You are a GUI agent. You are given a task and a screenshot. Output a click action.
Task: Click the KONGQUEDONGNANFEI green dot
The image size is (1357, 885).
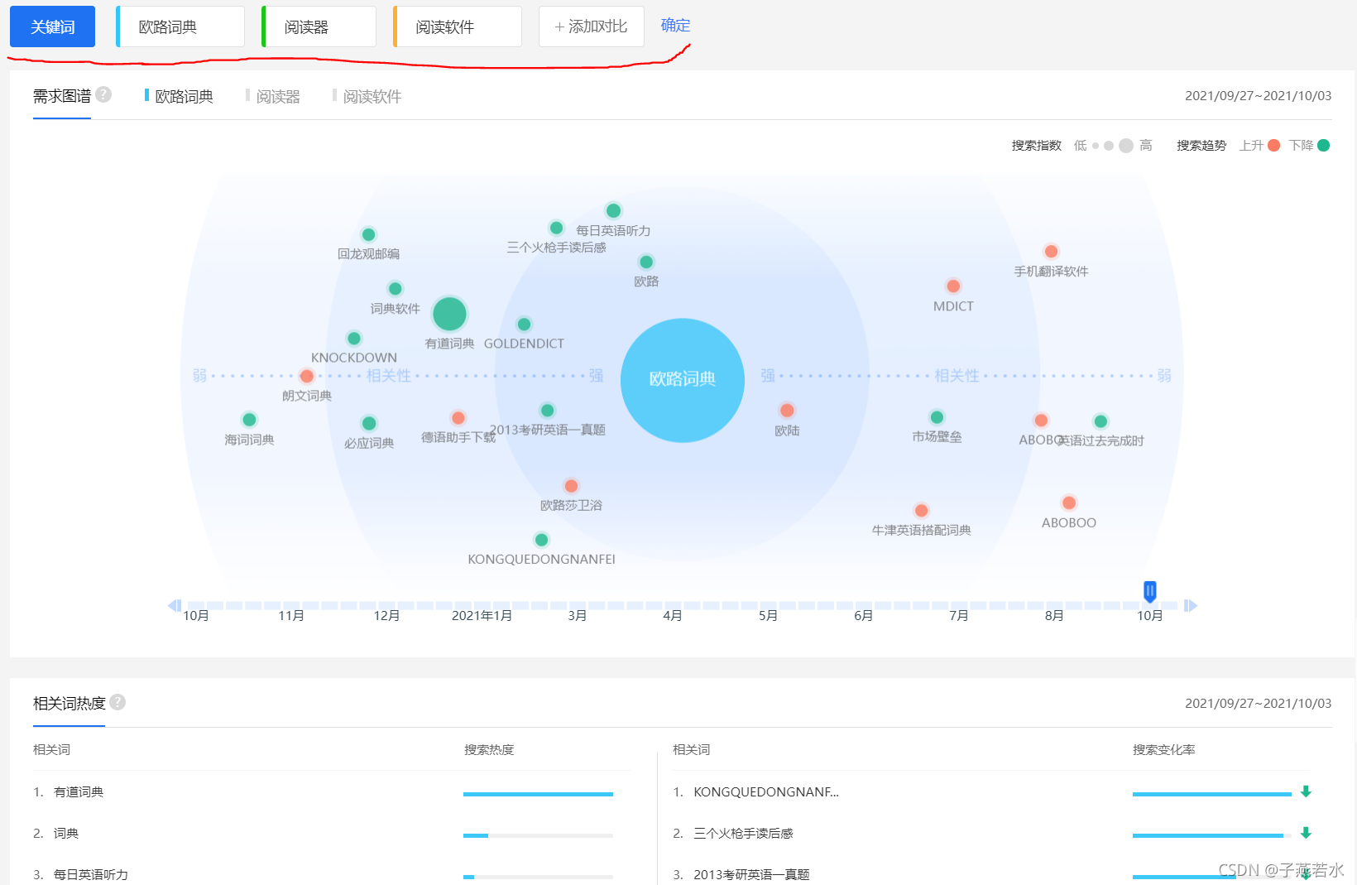541,540
